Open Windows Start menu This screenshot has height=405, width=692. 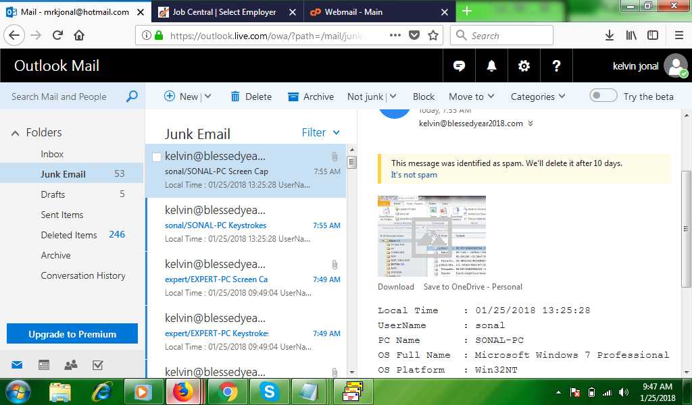point(18,391)
